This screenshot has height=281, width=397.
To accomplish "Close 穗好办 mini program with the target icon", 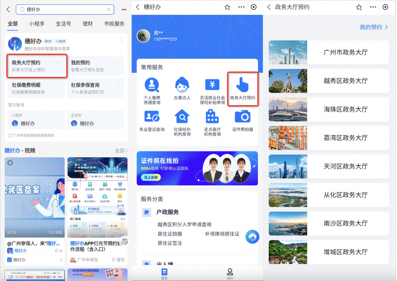I will [x=254, y=7].
